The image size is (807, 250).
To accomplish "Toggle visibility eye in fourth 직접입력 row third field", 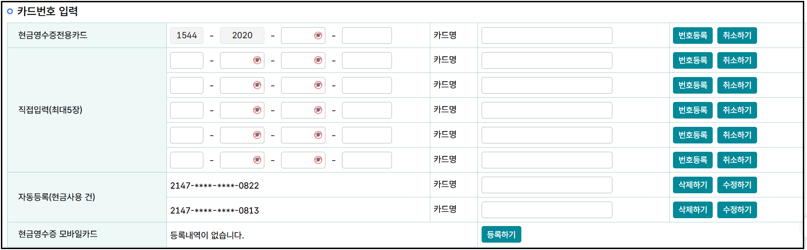I will [318, 135].
